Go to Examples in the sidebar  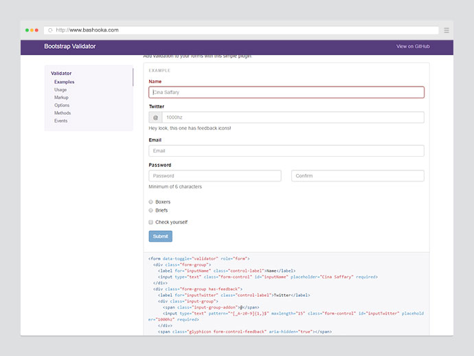pos(64,82)
